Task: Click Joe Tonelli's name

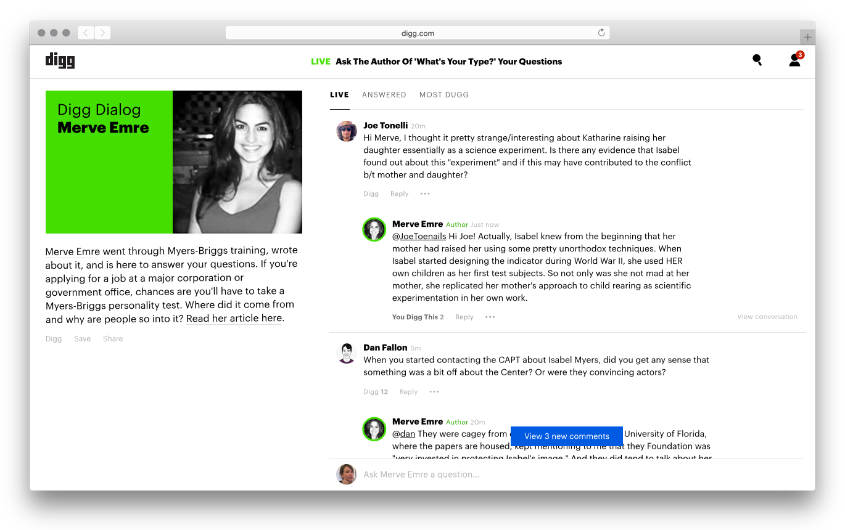Action: point(385,125)
